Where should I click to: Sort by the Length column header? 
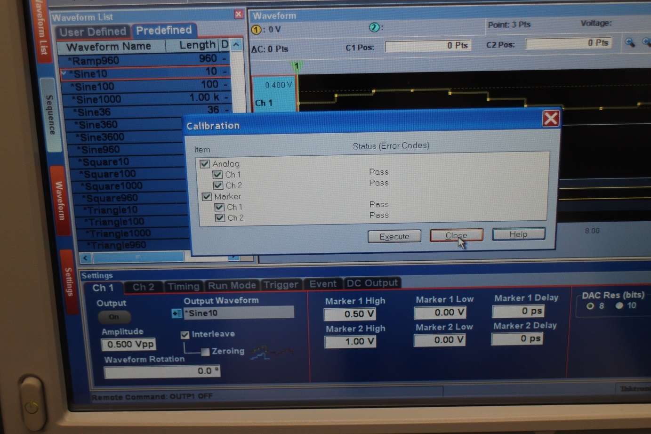point(193,45)
